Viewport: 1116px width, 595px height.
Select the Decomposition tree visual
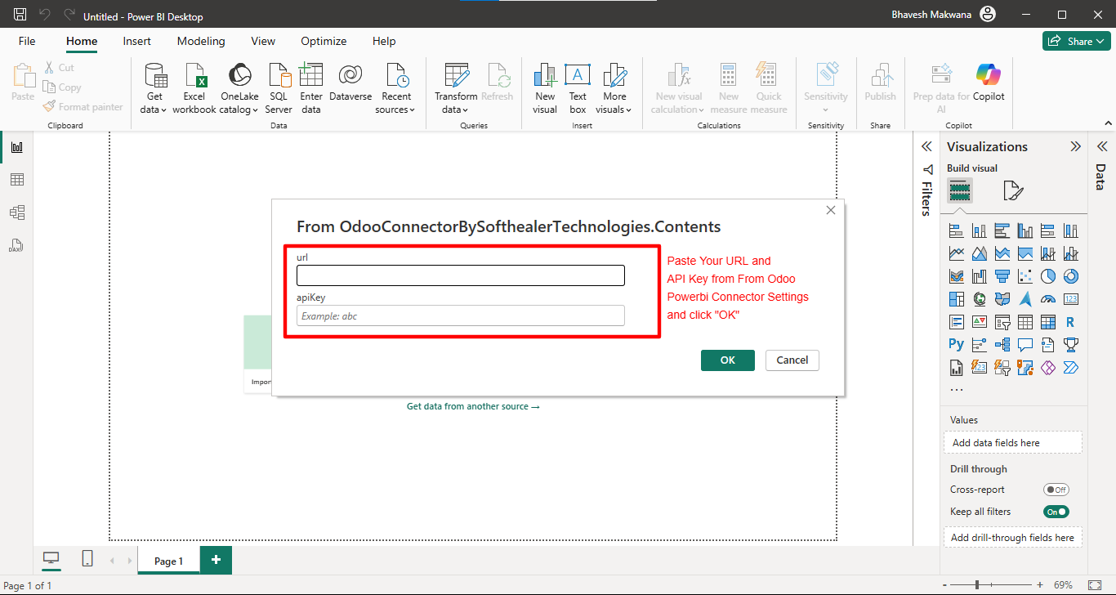coord(1002,345)
